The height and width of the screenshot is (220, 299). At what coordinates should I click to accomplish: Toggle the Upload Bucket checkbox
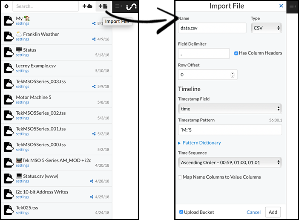click(x=181, y=212)
